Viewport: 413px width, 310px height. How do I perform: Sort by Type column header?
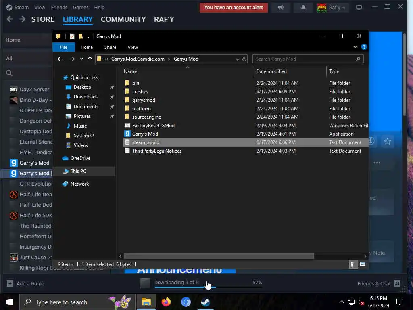point(334,71)
